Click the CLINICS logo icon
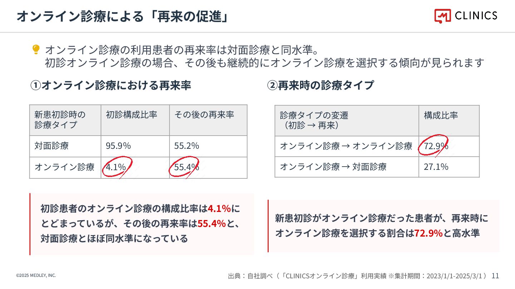This screenshot has width=515, height=289. pyautogui.click(x=443, y=16)
